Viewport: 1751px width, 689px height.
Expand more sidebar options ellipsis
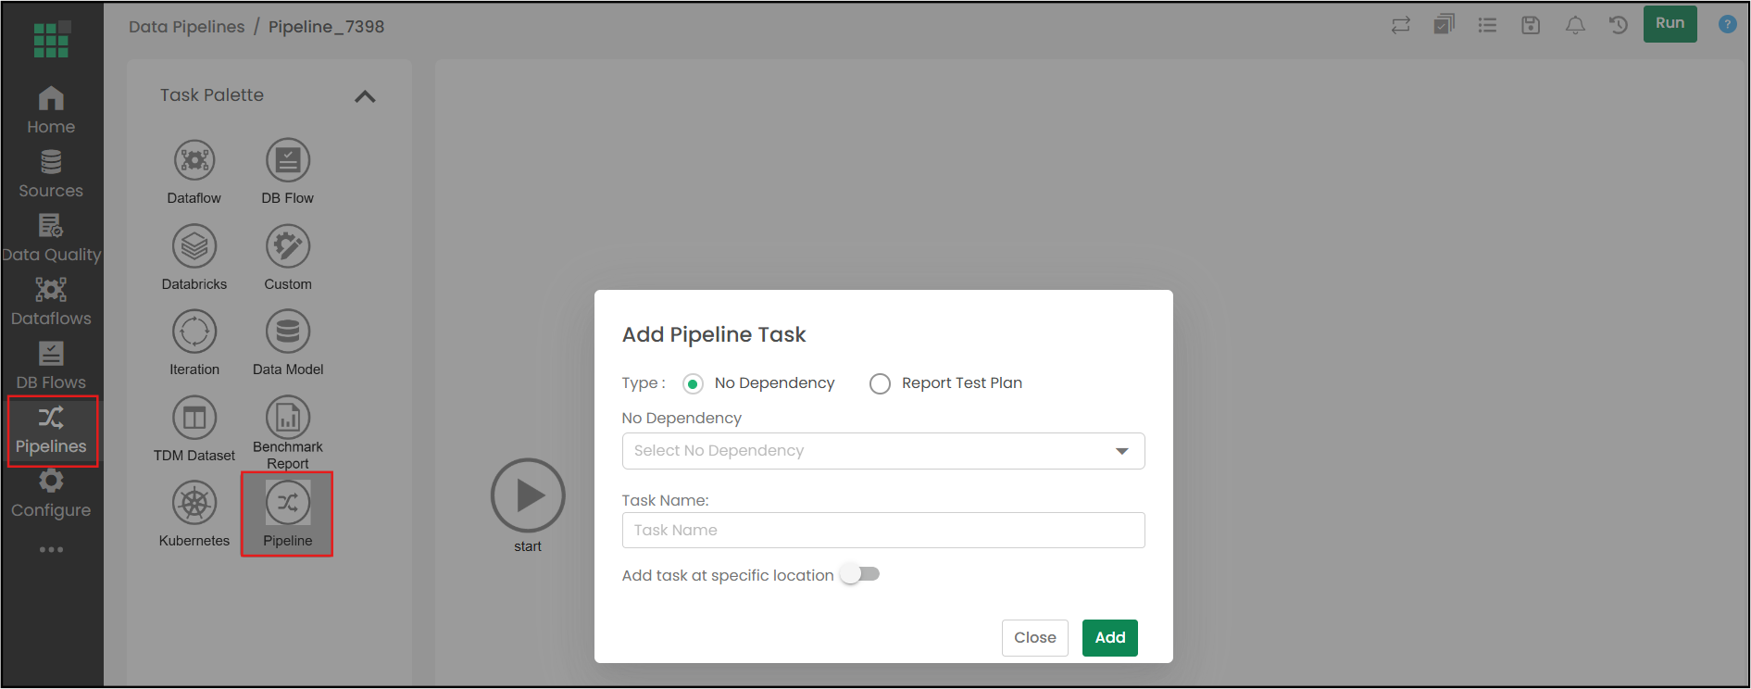pos(51,549)
